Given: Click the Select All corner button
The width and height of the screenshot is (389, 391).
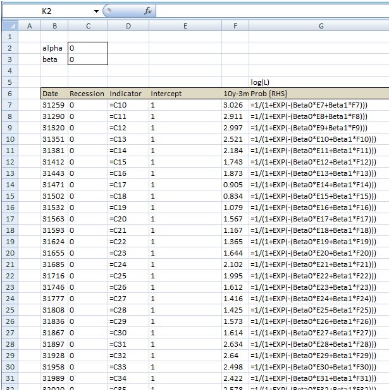Looking at the screenshot, I should pos(9,25).
